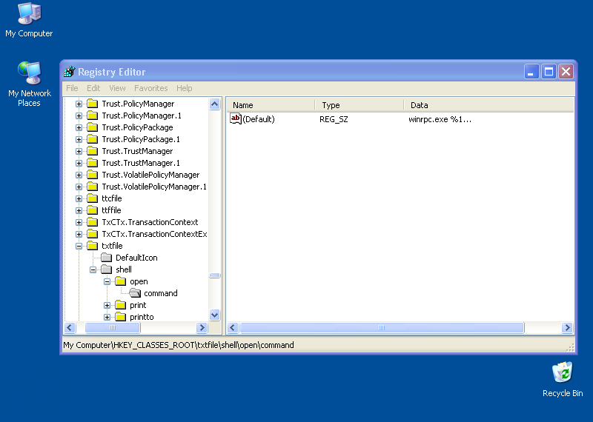This screenshot has width=593, height=422.
Task: Click the tree pane vertical scrollbar thumb
Action: 214,275
